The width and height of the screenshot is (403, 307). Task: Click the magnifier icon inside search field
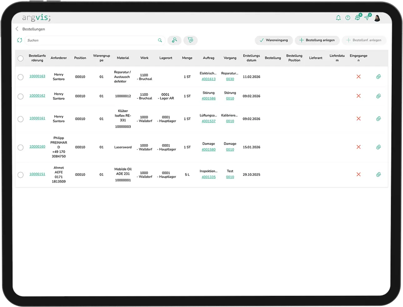click(160, 40)
